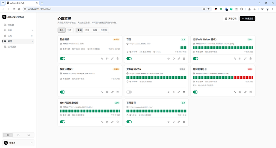Run the 官网首页 probe now

pos(174,122)
